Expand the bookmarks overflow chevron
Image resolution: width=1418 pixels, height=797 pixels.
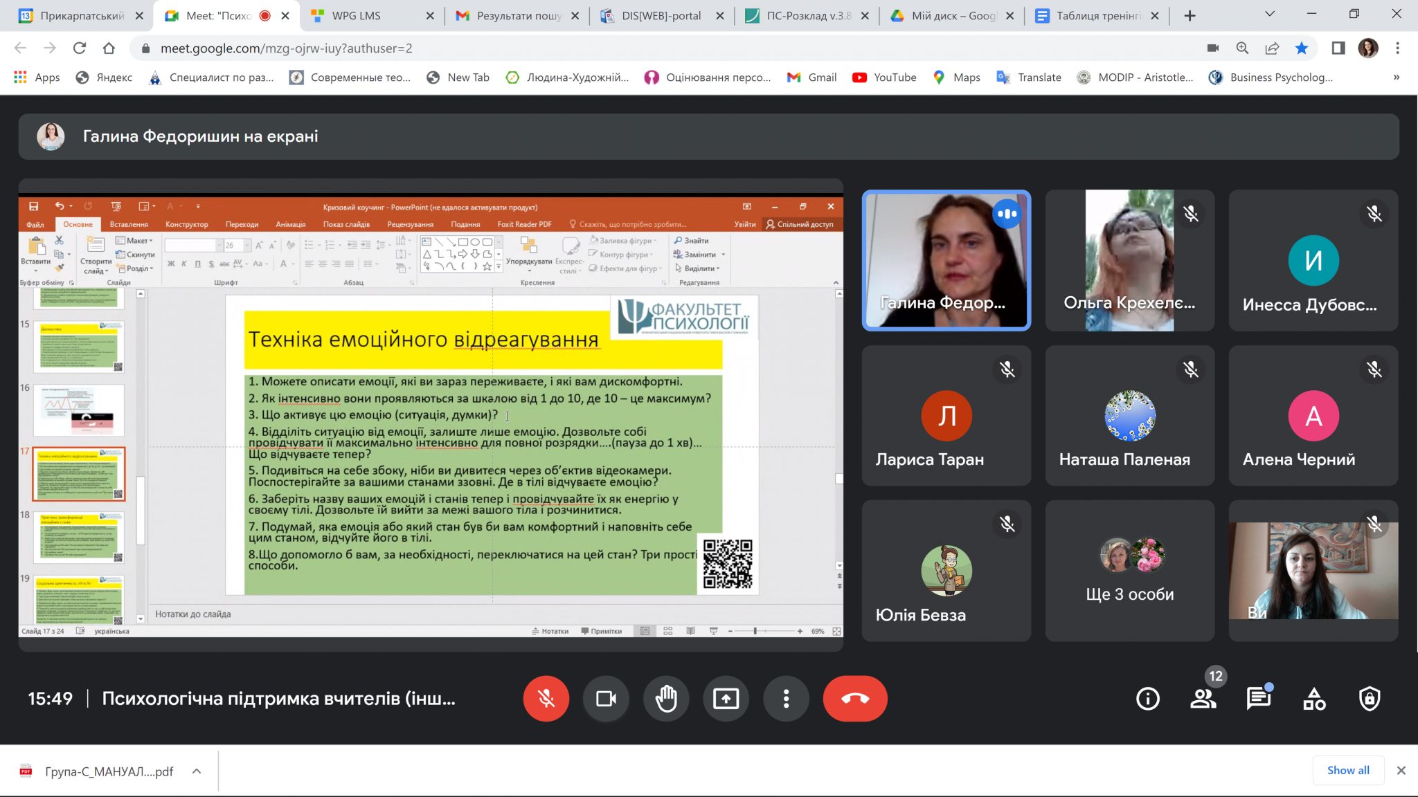click(x=1396, y=77)
